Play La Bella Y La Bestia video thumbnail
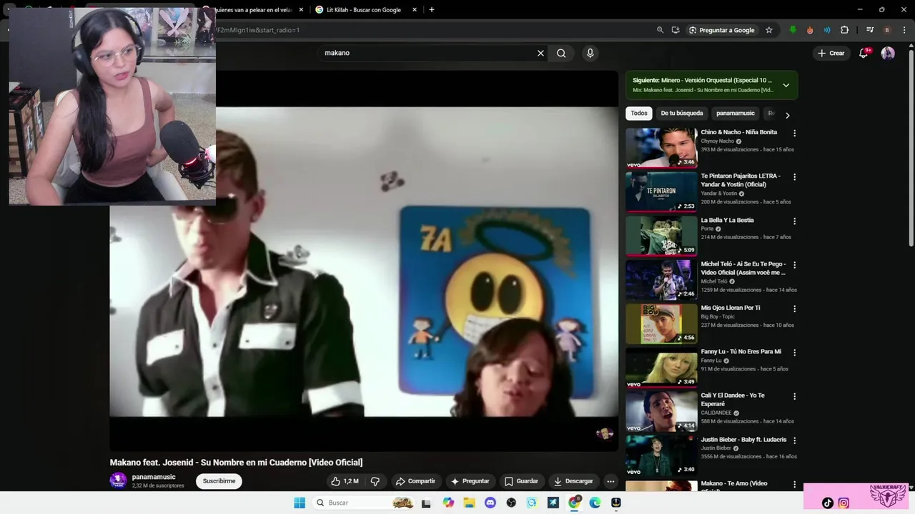 661,236
